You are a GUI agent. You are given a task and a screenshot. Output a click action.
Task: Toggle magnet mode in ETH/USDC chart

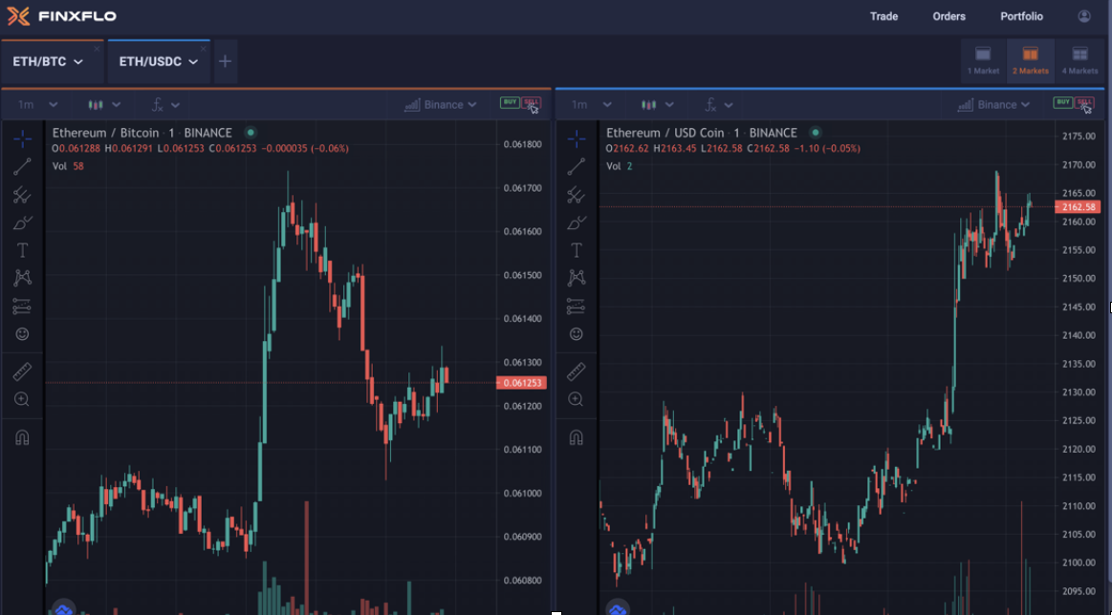tap(577, 438)
